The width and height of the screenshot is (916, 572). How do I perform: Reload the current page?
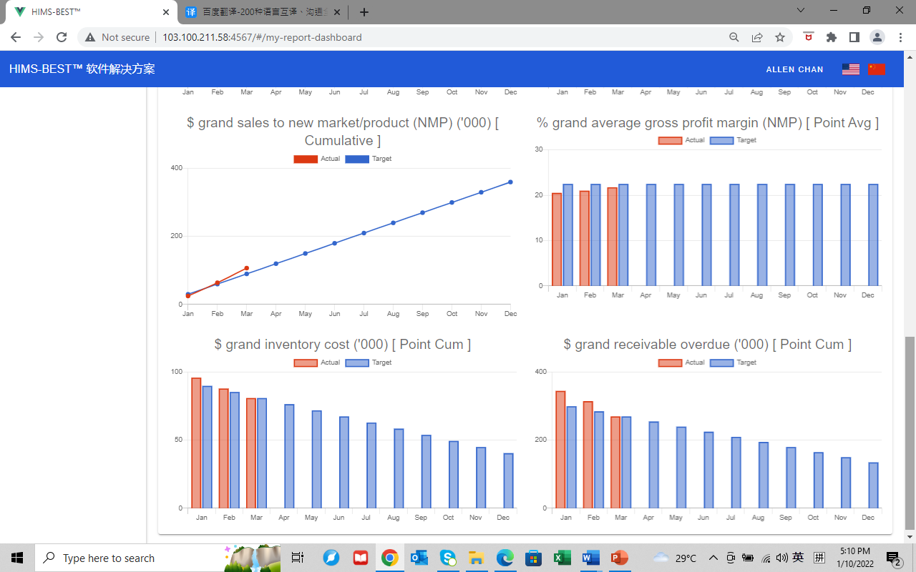(x=62, y=37)
